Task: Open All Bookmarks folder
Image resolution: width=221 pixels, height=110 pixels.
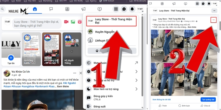Action: pyautogui.click(x=138, y=1)
